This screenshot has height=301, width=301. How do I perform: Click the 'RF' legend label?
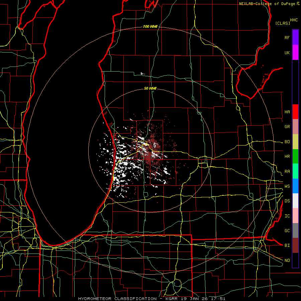[x=287, y=37]
